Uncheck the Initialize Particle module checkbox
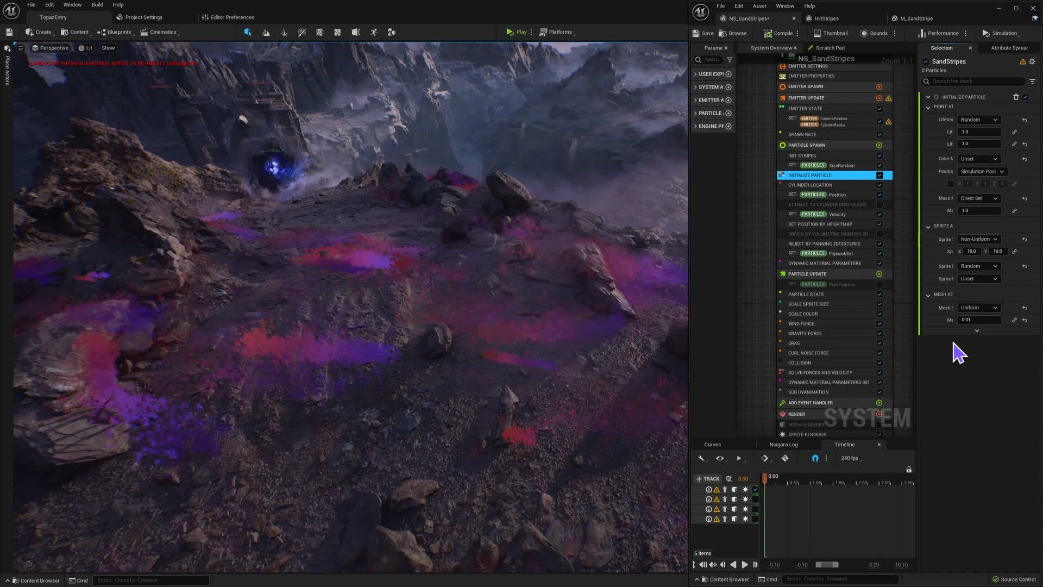 pos(879,175)
